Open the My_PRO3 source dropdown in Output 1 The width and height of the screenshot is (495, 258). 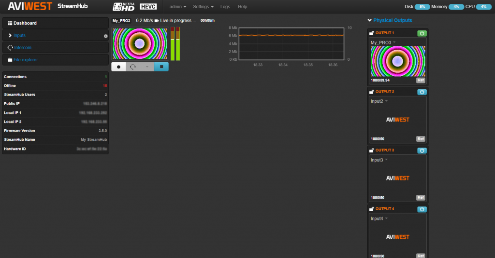pos(383,42)
